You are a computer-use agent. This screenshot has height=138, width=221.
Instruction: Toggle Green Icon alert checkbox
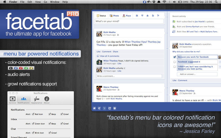pyautogui.click(x=33, y=123)
